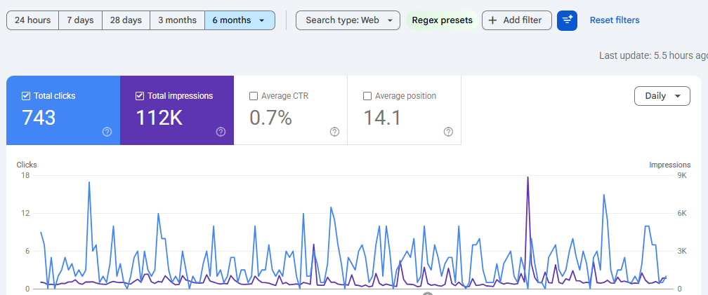This screenshot has height=295, width=708.
Task: Open help icon on Total impressions card
Action: tap(221, 132)
